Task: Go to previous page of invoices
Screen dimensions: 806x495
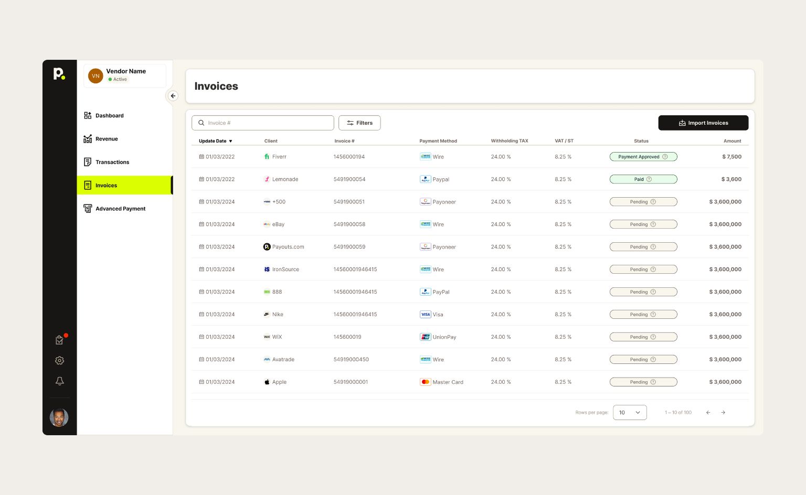Action: pyautogui.click(x=708, y=413)
